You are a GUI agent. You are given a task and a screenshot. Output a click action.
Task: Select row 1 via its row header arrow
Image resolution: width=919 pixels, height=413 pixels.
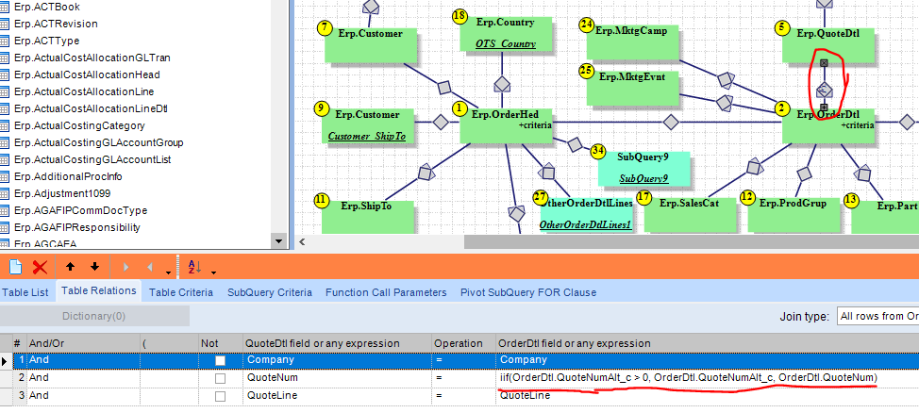point(6,361)
